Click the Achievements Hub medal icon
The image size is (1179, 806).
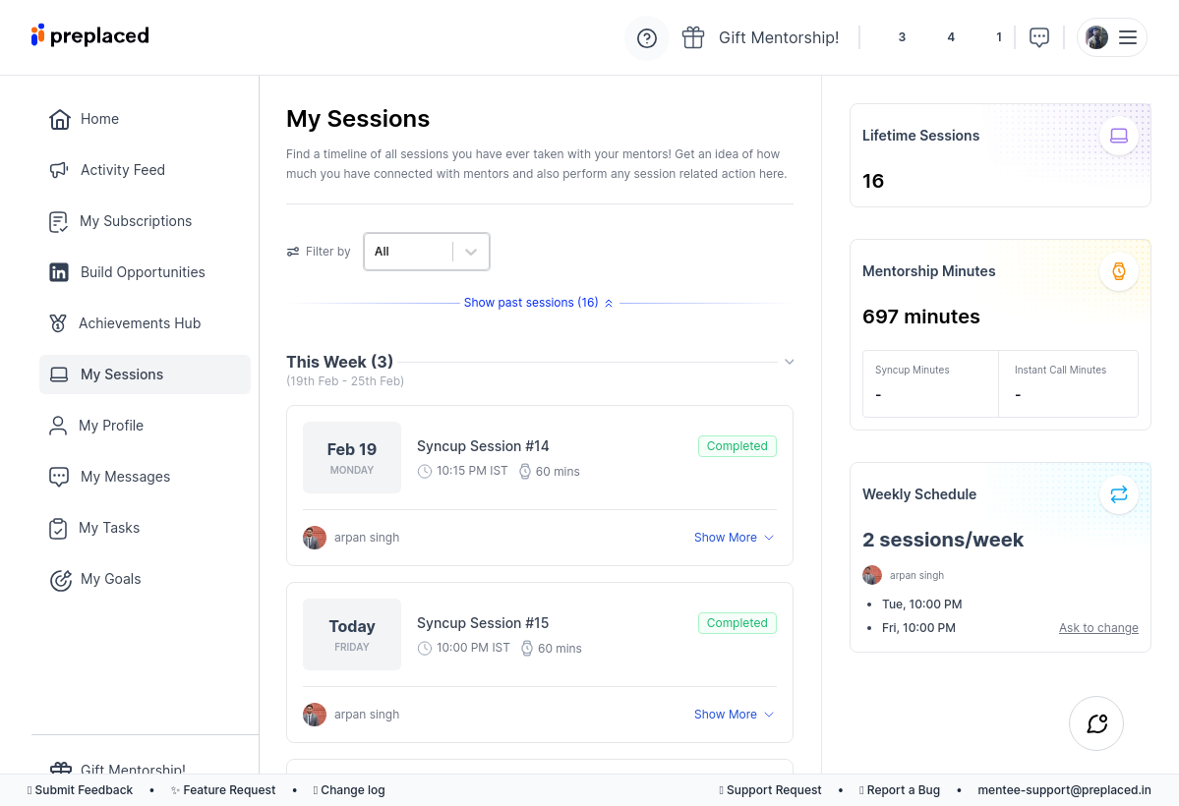pos(58,323)
